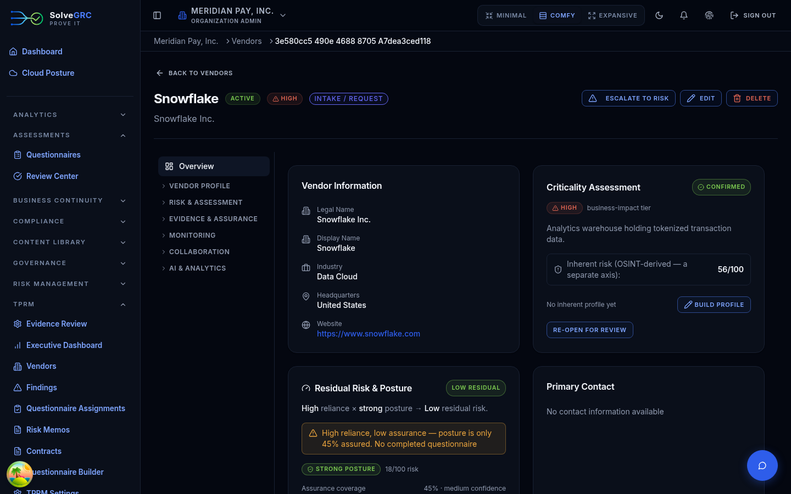
Task: Click Re-open for Review button
Action: click(x=590, y=330)
